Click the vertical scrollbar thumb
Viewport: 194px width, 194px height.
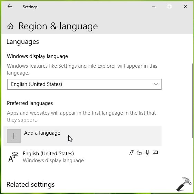(192, 101)
